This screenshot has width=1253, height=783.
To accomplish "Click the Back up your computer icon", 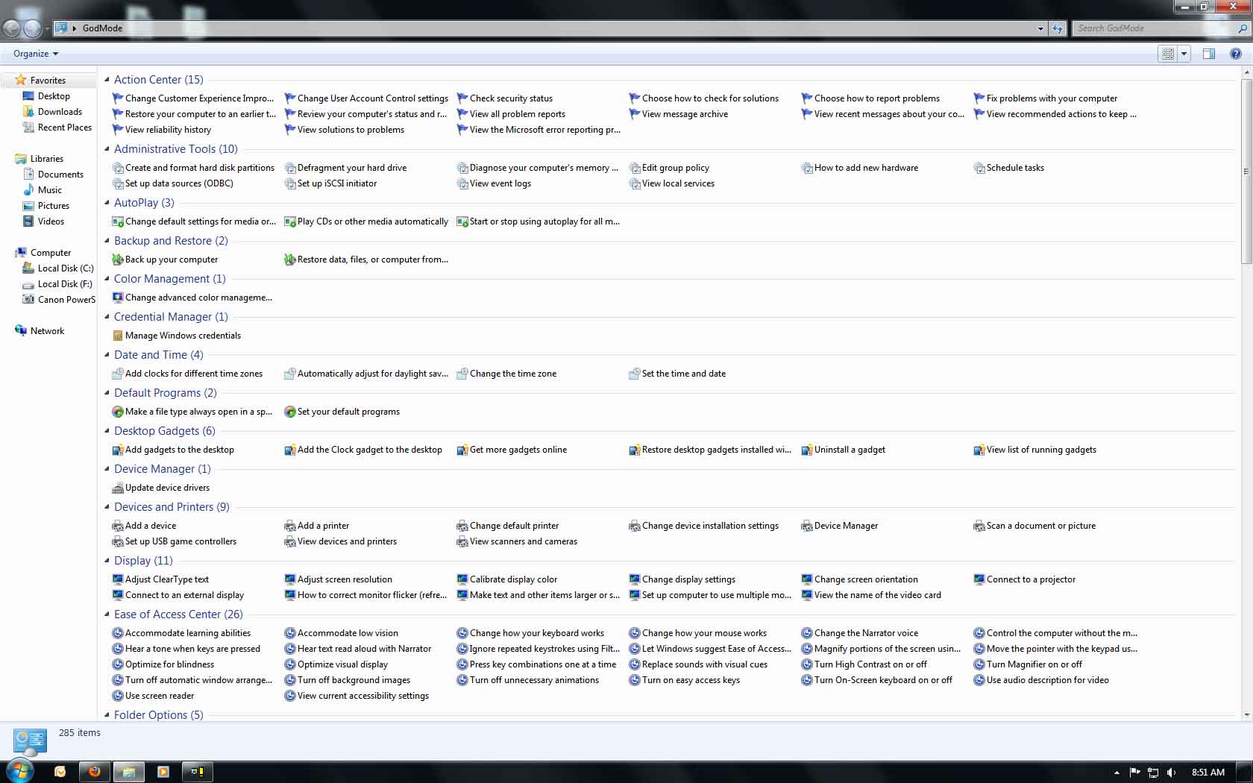I will tap(117, 260).
